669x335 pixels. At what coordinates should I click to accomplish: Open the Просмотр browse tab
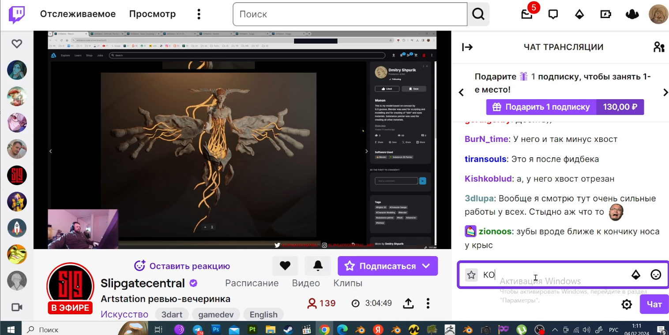152,14
